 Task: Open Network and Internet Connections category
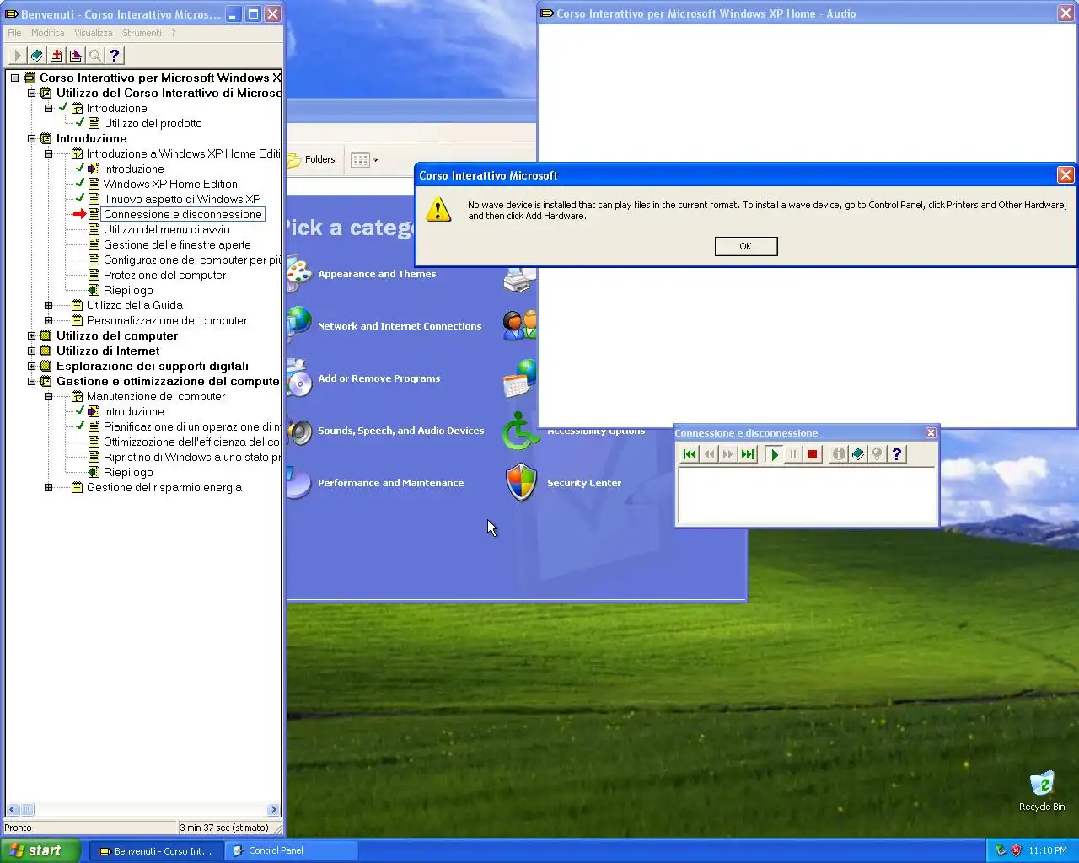pyautogui.click(x=400, y=326)
